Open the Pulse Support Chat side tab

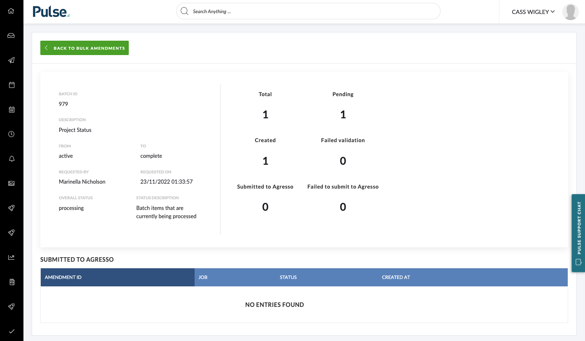tap(578, 233)
